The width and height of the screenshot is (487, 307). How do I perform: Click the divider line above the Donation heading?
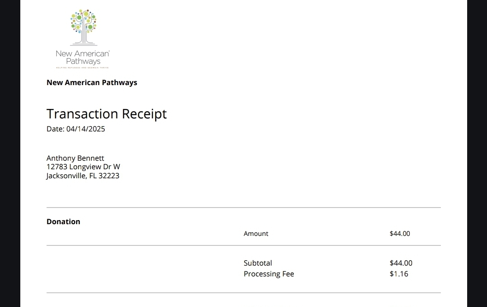pyautogui.click(x=244, y=208)
